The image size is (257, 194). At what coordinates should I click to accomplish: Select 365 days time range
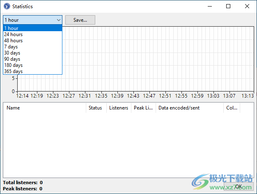click(x=14, y=71)
